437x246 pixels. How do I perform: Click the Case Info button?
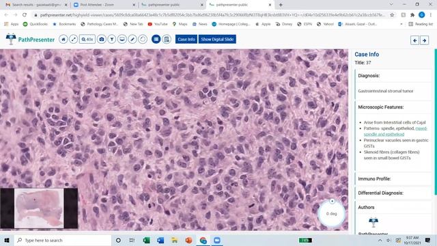click(x=186, y=40)
